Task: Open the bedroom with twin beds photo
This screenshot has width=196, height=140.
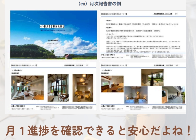Action: pos(136,95)
